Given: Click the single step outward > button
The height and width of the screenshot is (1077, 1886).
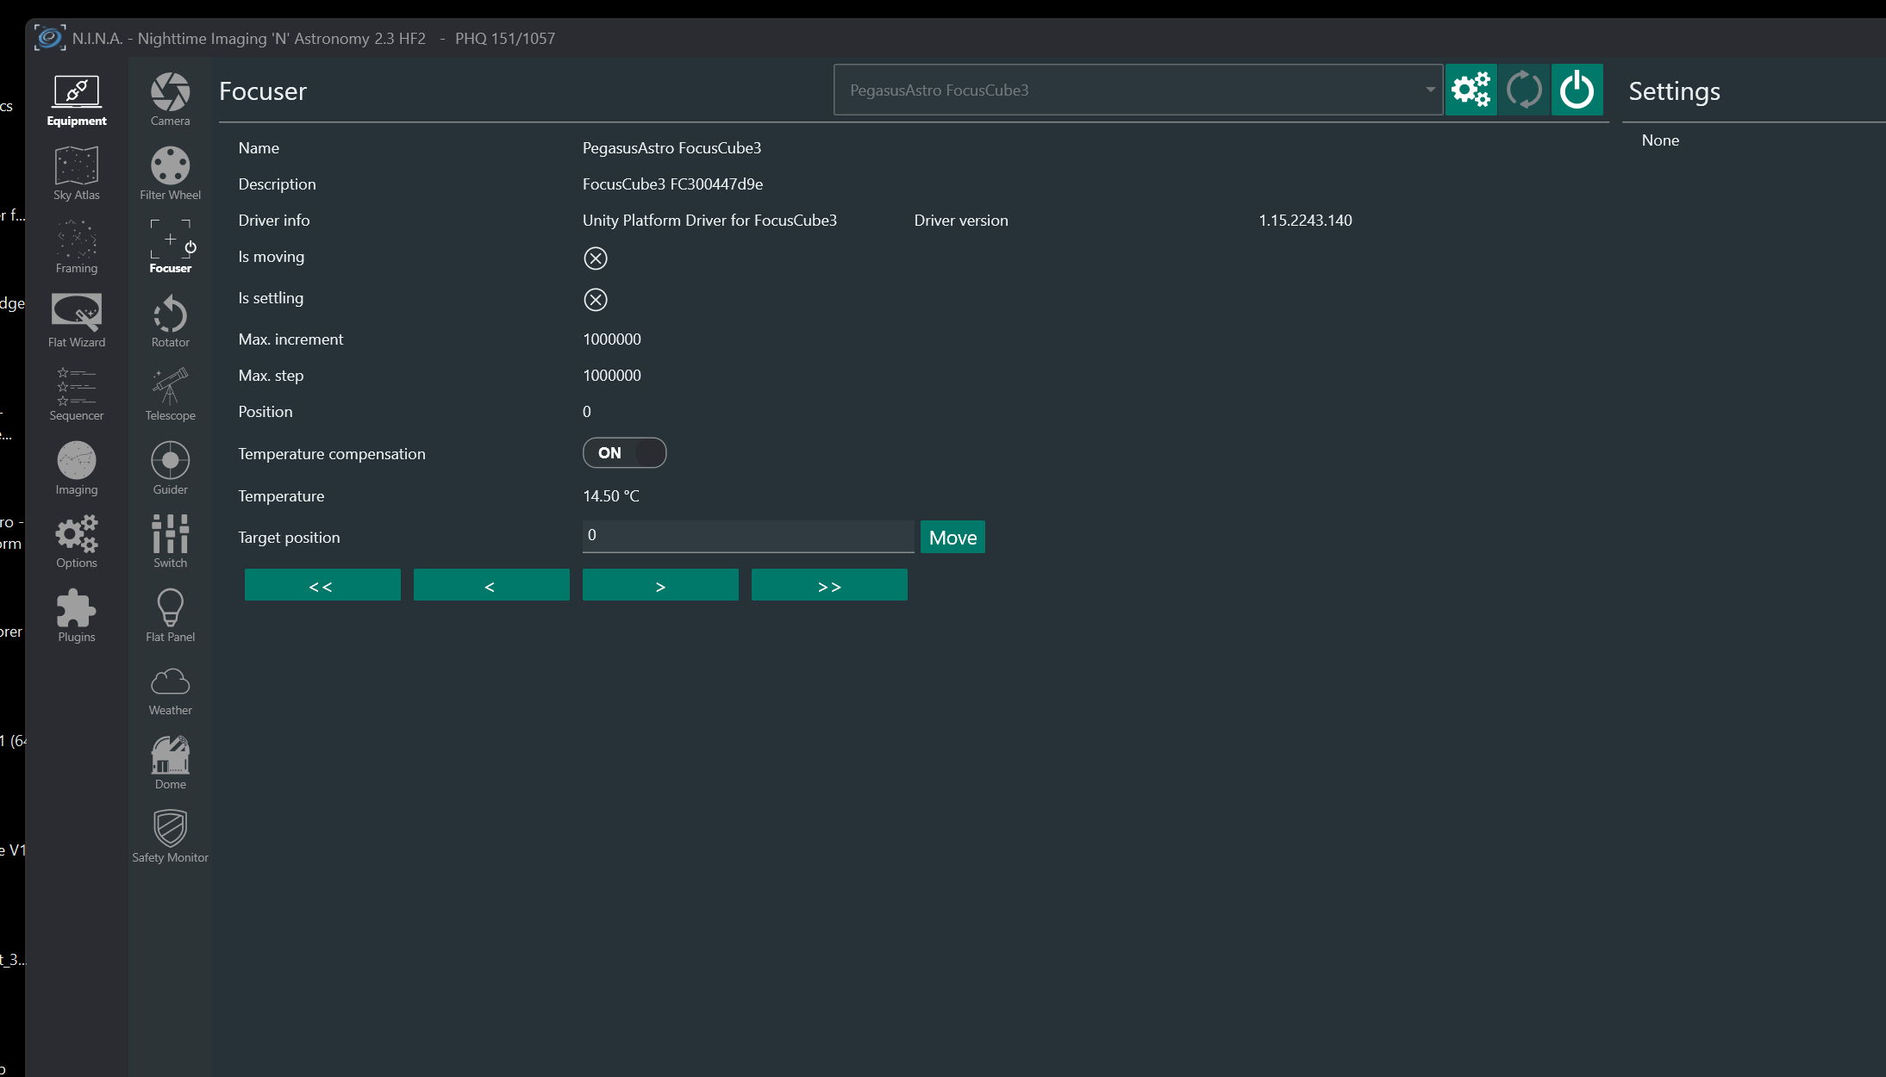Looking at the screenshot, I should pyautogui.click(x=659, y=586).
